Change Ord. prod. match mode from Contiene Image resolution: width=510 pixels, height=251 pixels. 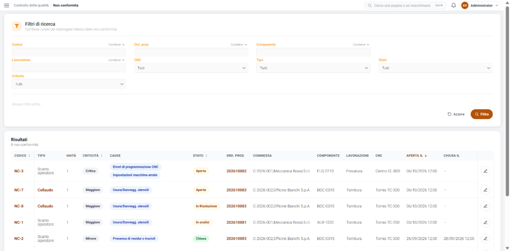tap(239, 44)
